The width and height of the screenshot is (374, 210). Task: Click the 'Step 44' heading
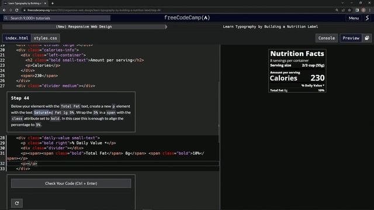click(x=20, y=98)
